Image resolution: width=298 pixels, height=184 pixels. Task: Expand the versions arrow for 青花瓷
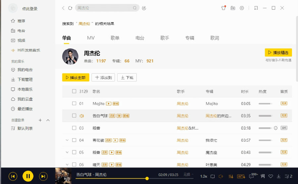[x=67, y=140]
